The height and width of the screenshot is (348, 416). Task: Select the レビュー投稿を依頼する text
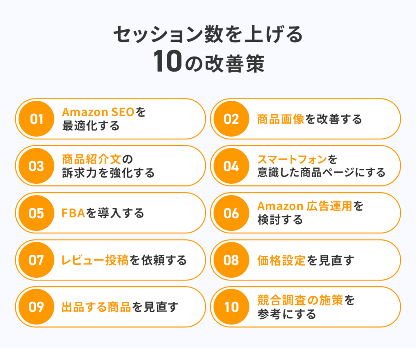(x=124, y=260)
